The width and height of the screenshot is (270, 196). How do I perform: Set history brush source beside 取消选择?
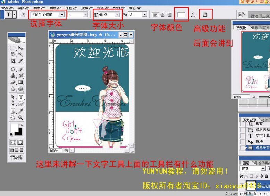point(243,130)
